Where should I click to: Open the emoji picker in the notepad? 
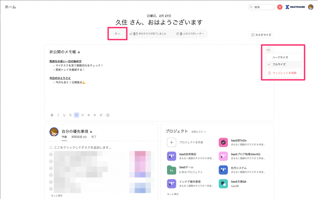pos(108,115)
